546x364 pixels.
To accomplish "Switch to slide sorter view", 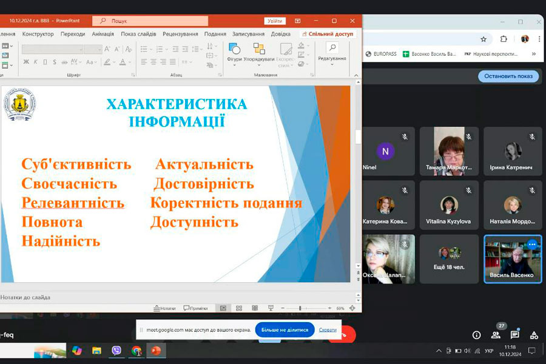I will pos(239,308).
